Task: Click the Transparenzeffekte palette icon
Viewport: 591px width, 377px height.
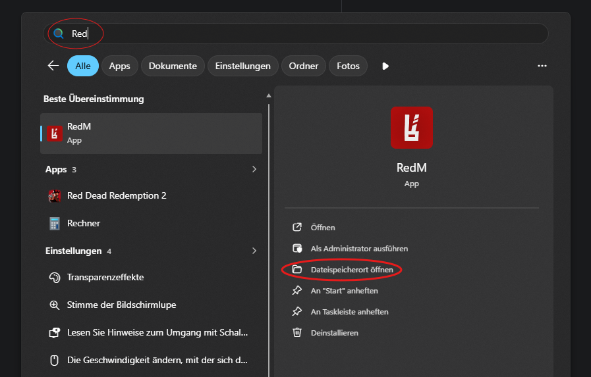Action: 54,277
